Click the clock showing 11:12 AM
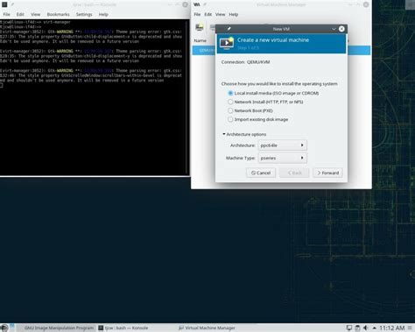 coord(392,328)
